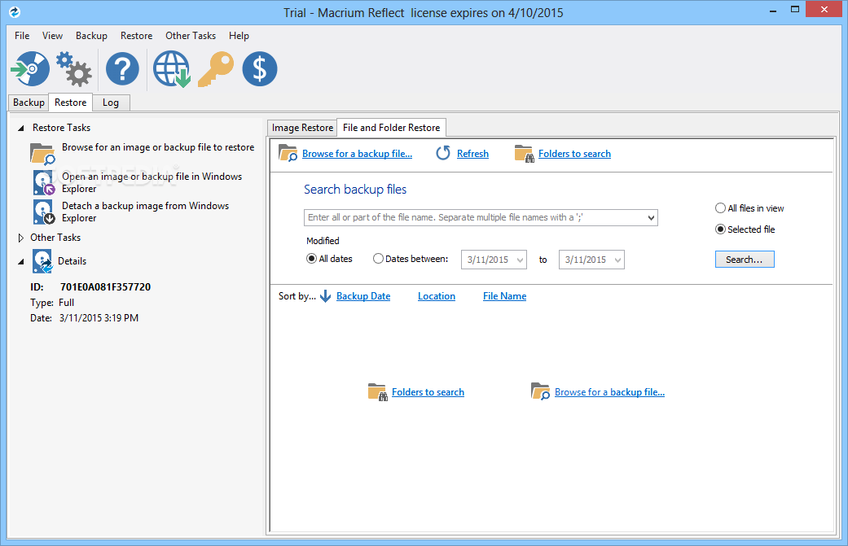Open the View menu
The width and height of the screenshot is (848, 546).
click(x=52, y=36)
